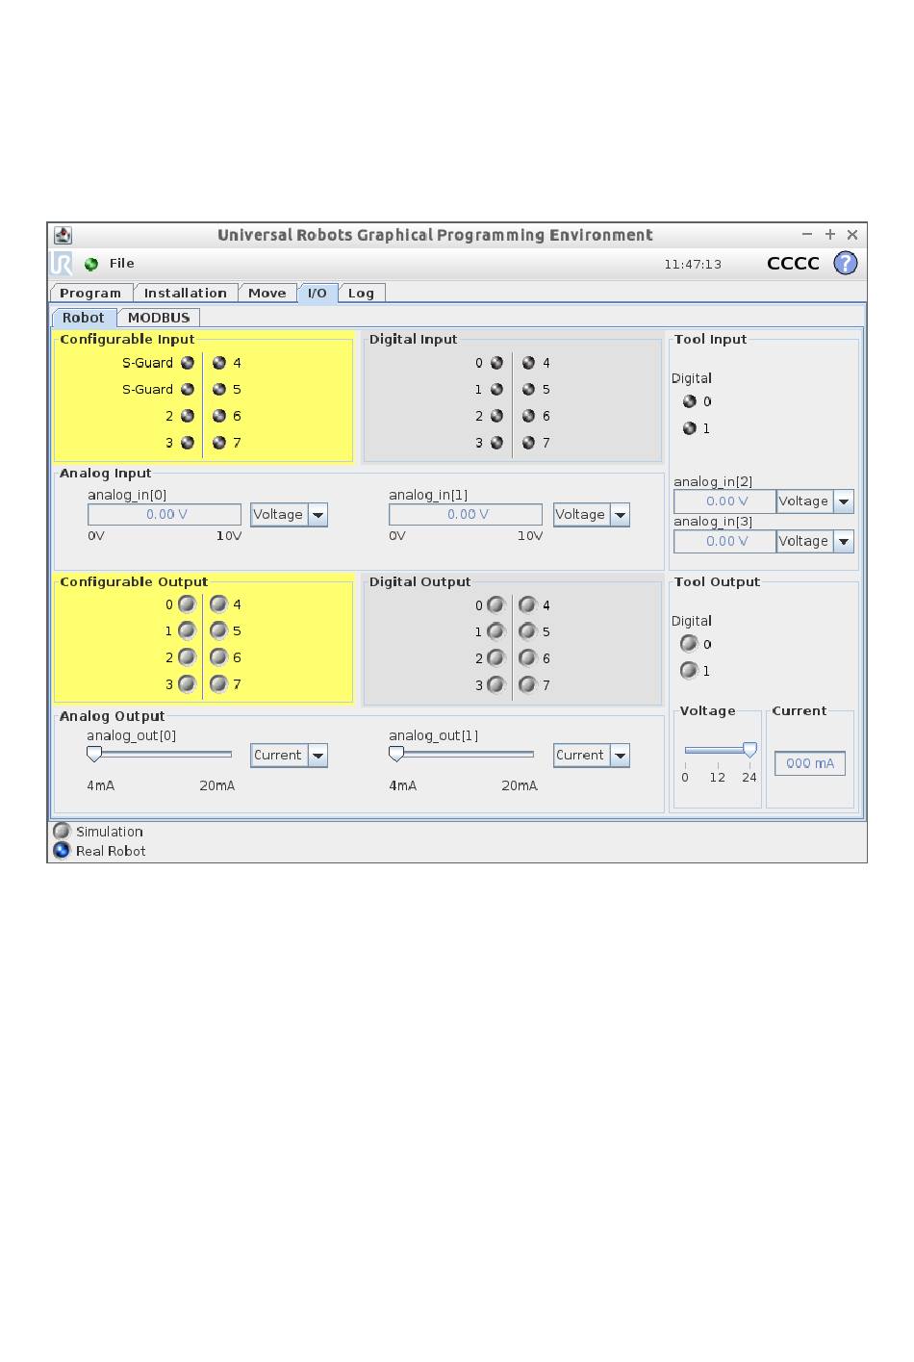This screenshot has height=1362, width=914.
Task: Click the analog_out[0] slider handle
Action: click(94, 755)
